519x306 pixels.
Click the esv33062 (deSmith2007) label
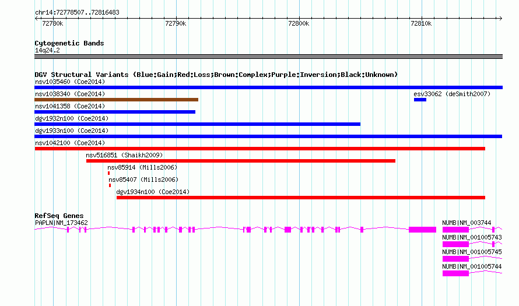452,94
